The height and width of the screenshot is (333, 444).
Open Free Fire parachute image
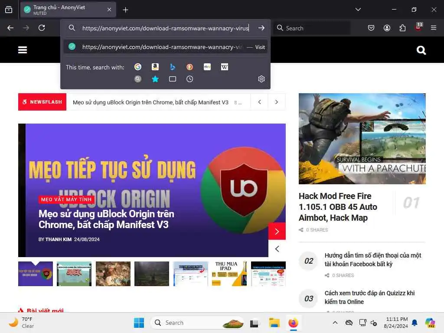tap(362, 139)
